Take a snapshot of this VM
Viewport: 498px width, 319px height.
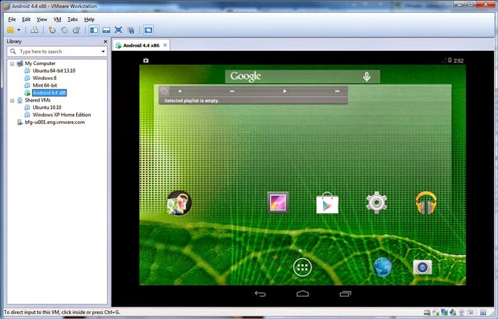point(52,30)
